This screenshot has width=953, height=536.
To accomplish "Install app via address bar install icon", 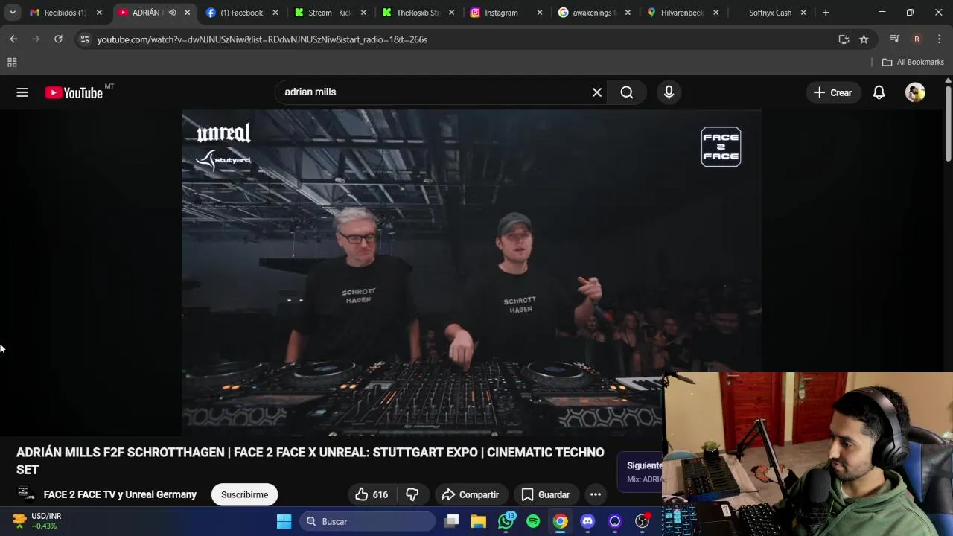I will coord(844,39).
